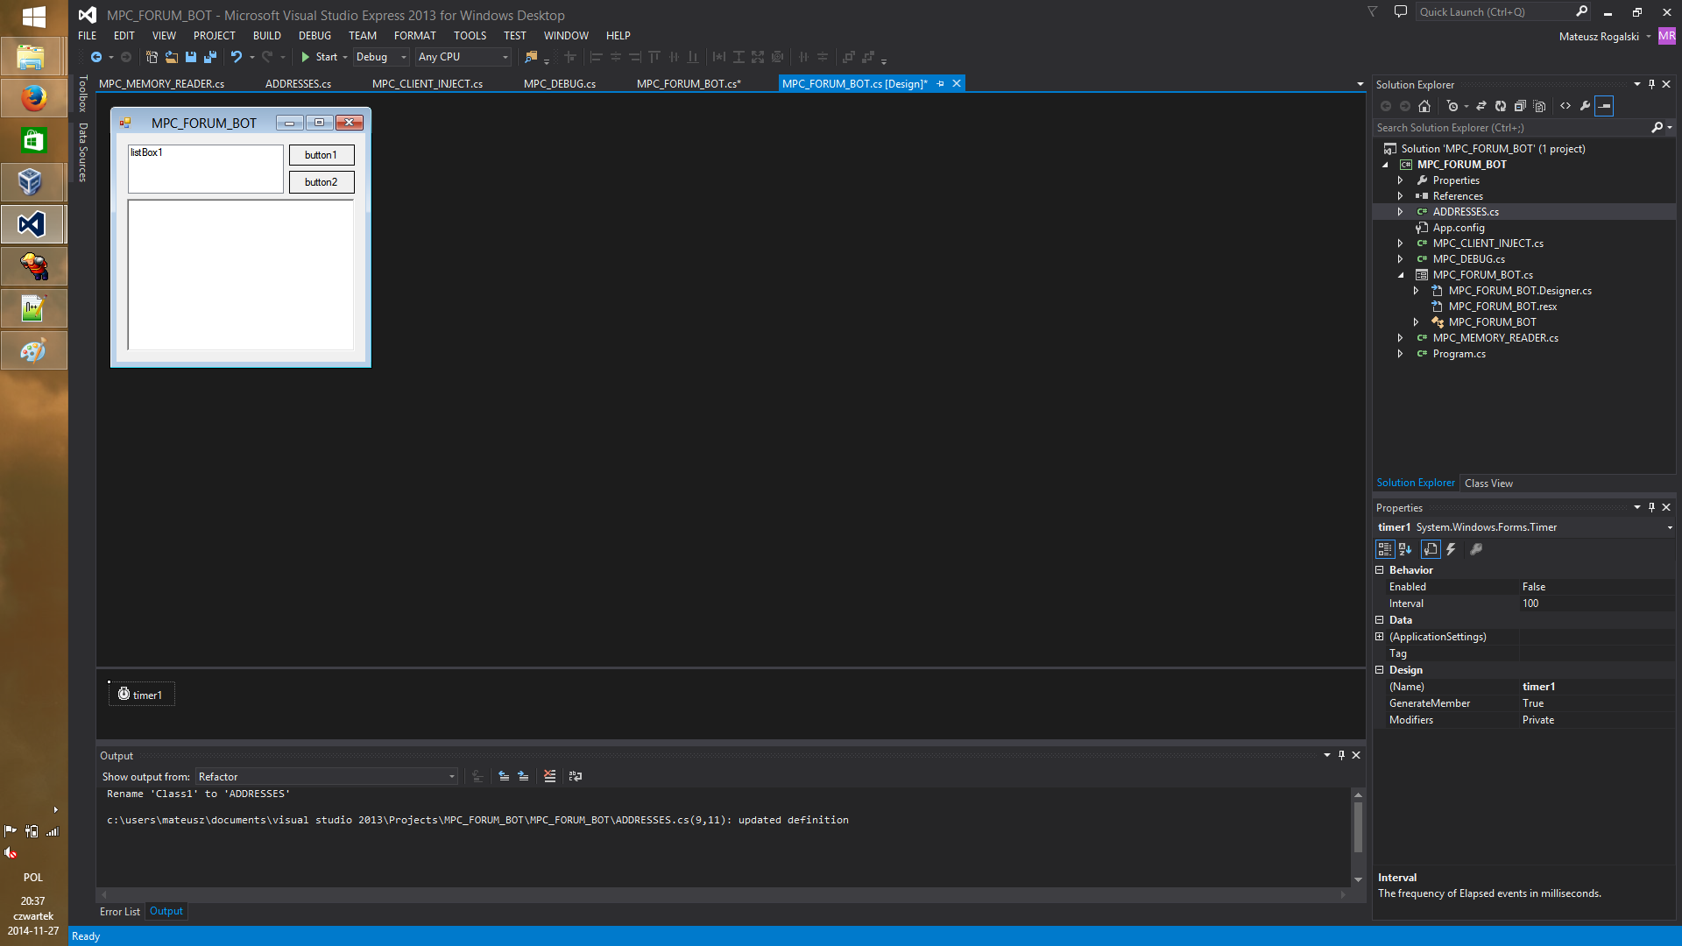Open the TOOLS menu

coord(470,36)
